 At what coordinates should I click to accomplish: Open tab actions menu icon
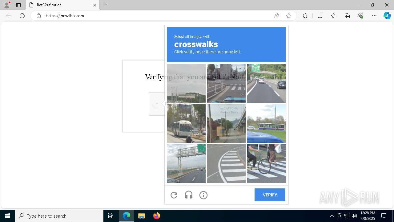pyautogui.click(x=18, y=5)
